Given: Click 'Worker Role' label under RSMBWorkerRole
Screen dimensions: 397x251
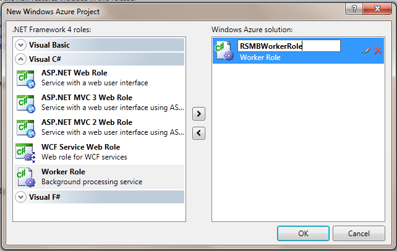Looking at the screenshot, I should (x=260, y=57).
